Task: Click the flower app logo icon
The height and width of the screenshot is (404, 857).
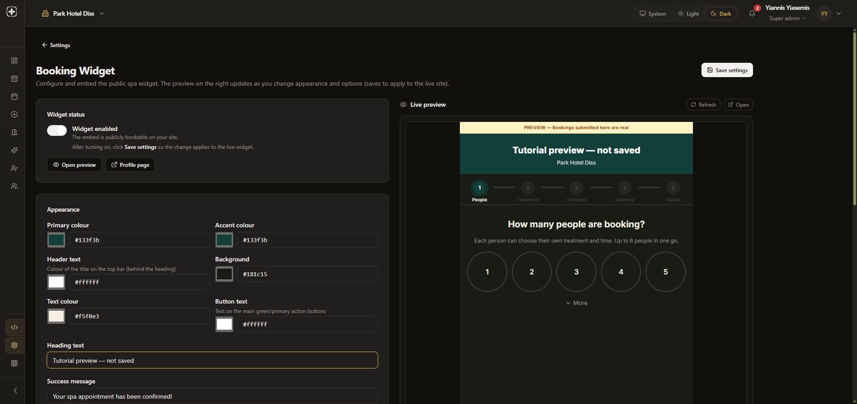Action: [12, 12]
